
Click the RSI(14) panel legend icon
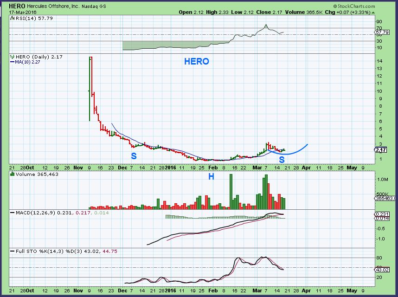(12, 18)
